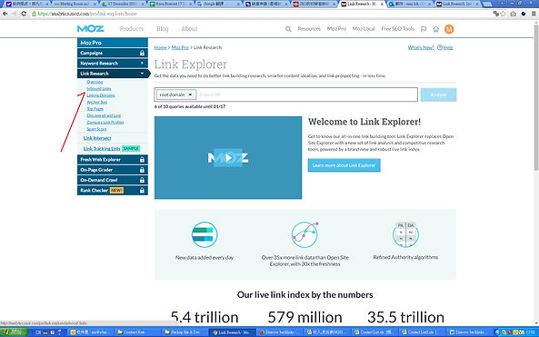Switch to the Meeting Room browser tab
539x337 pixels.
(x=75, y=5)
